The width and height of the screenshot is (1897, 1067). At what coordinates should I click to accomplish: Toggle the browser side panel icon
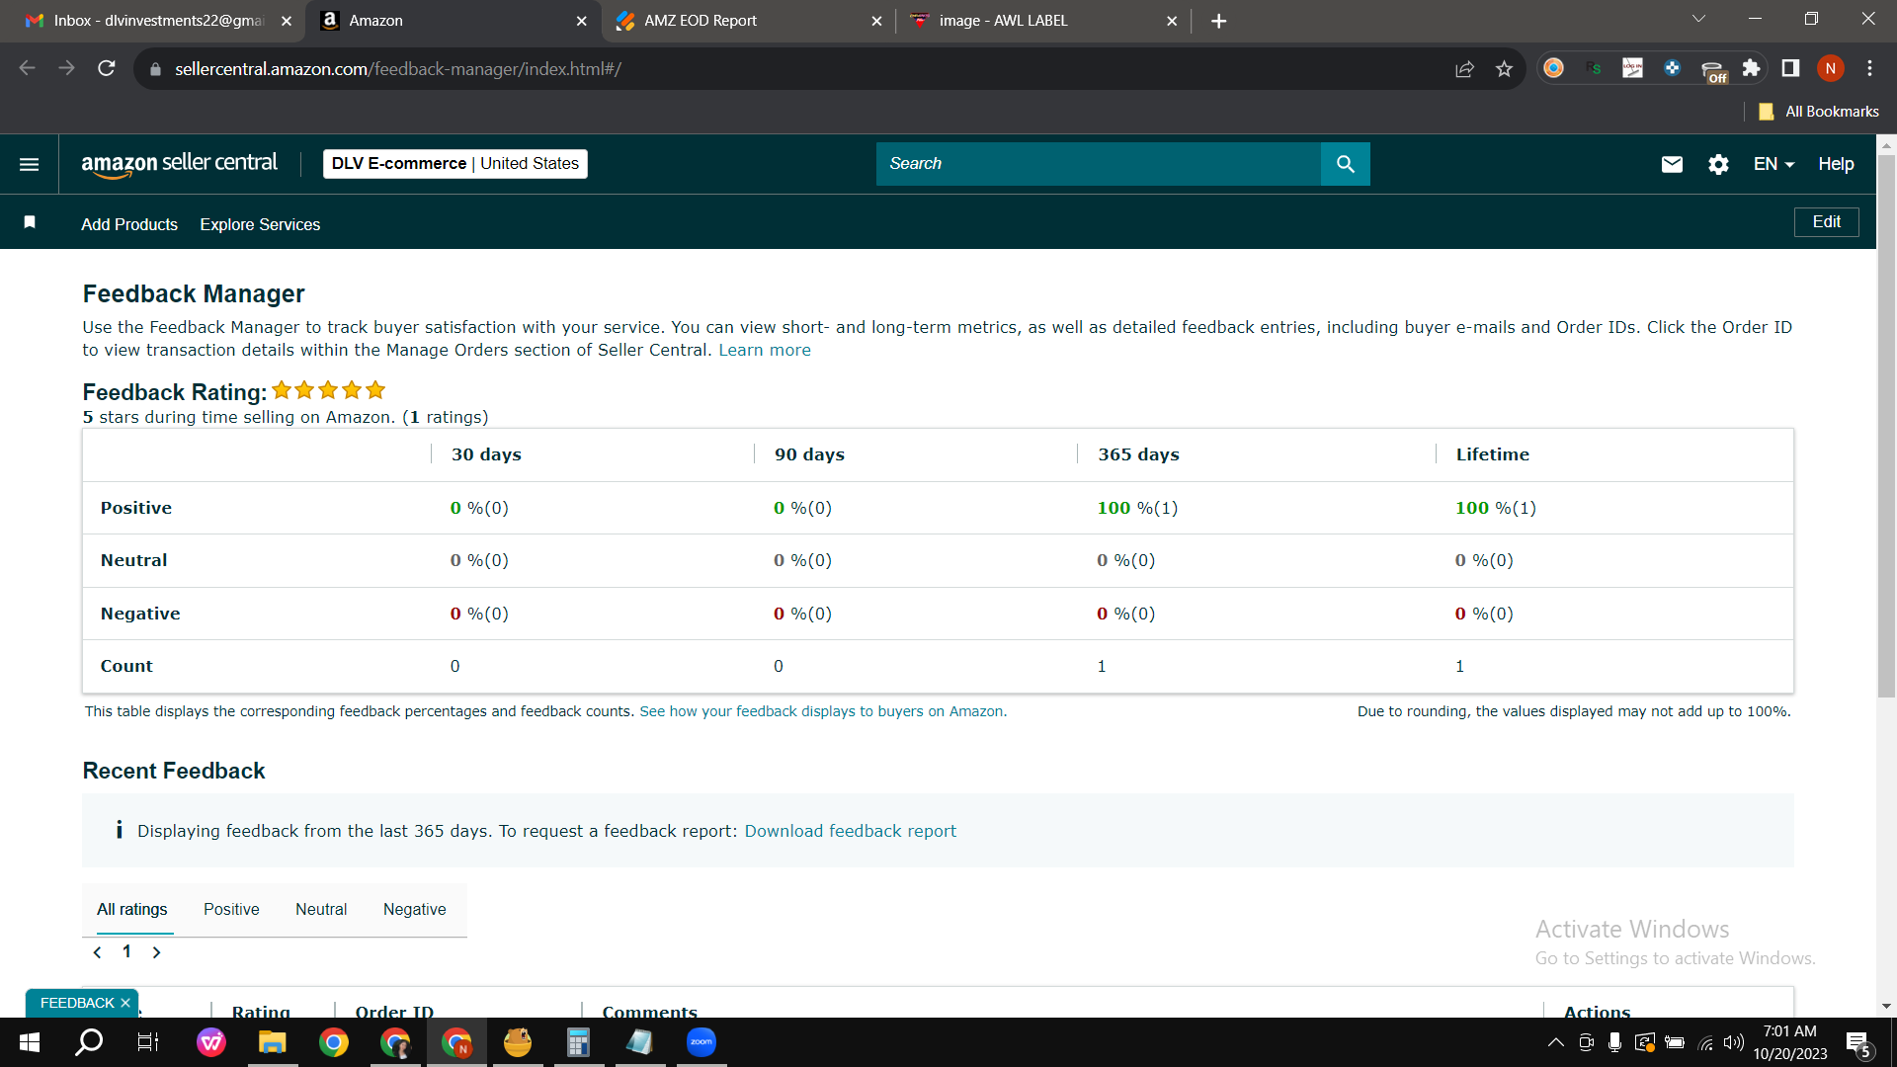pyautogui.click(x=1790, y=68)
